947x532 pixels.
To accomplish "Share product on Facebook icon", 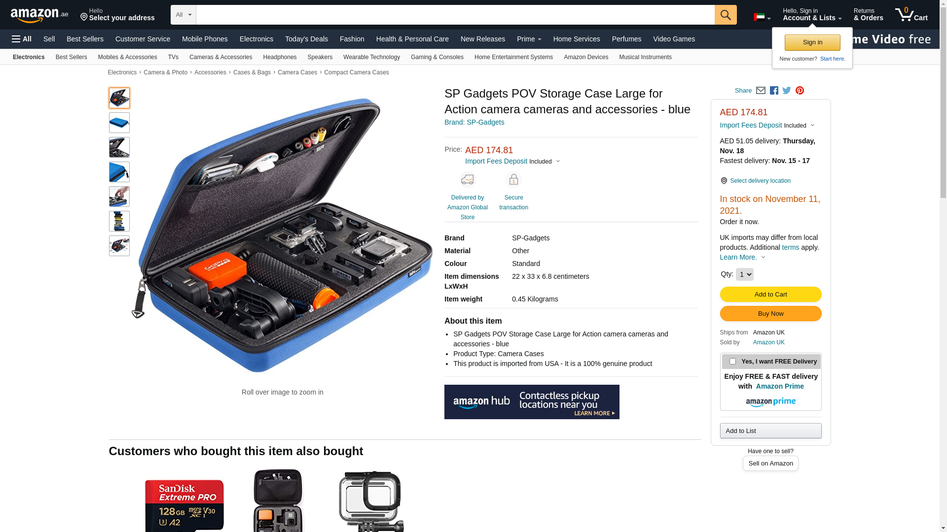I will pyautogui.click(x=774, y=91).
